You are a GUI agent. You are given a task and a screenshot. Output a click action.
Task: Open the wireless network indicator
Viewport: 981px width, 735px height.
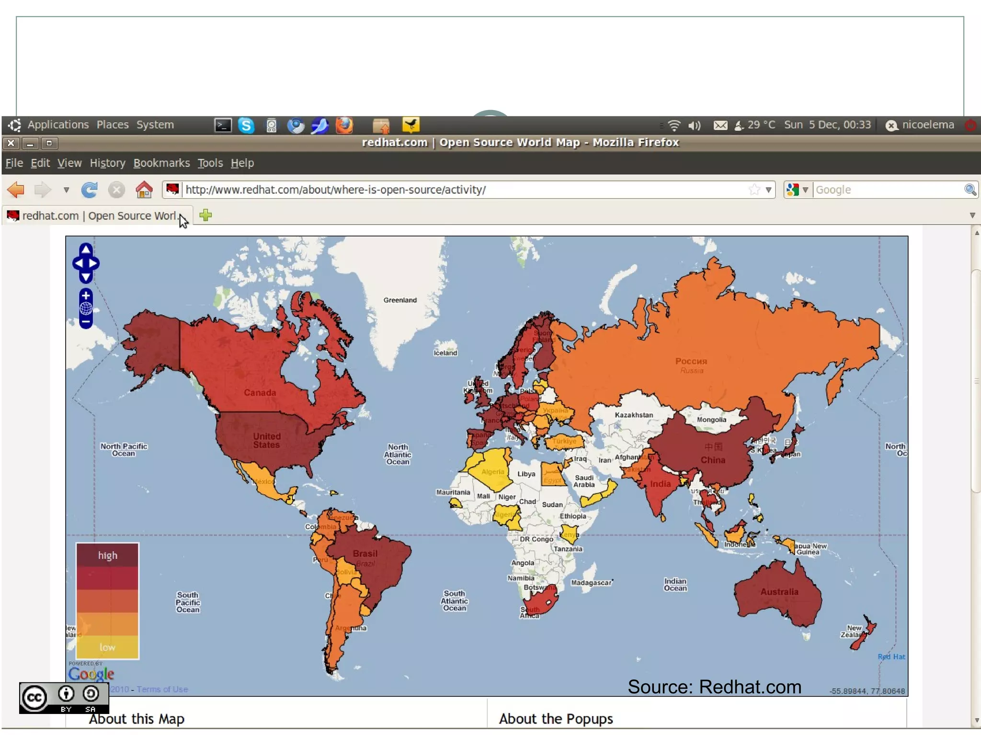[674, 125]
